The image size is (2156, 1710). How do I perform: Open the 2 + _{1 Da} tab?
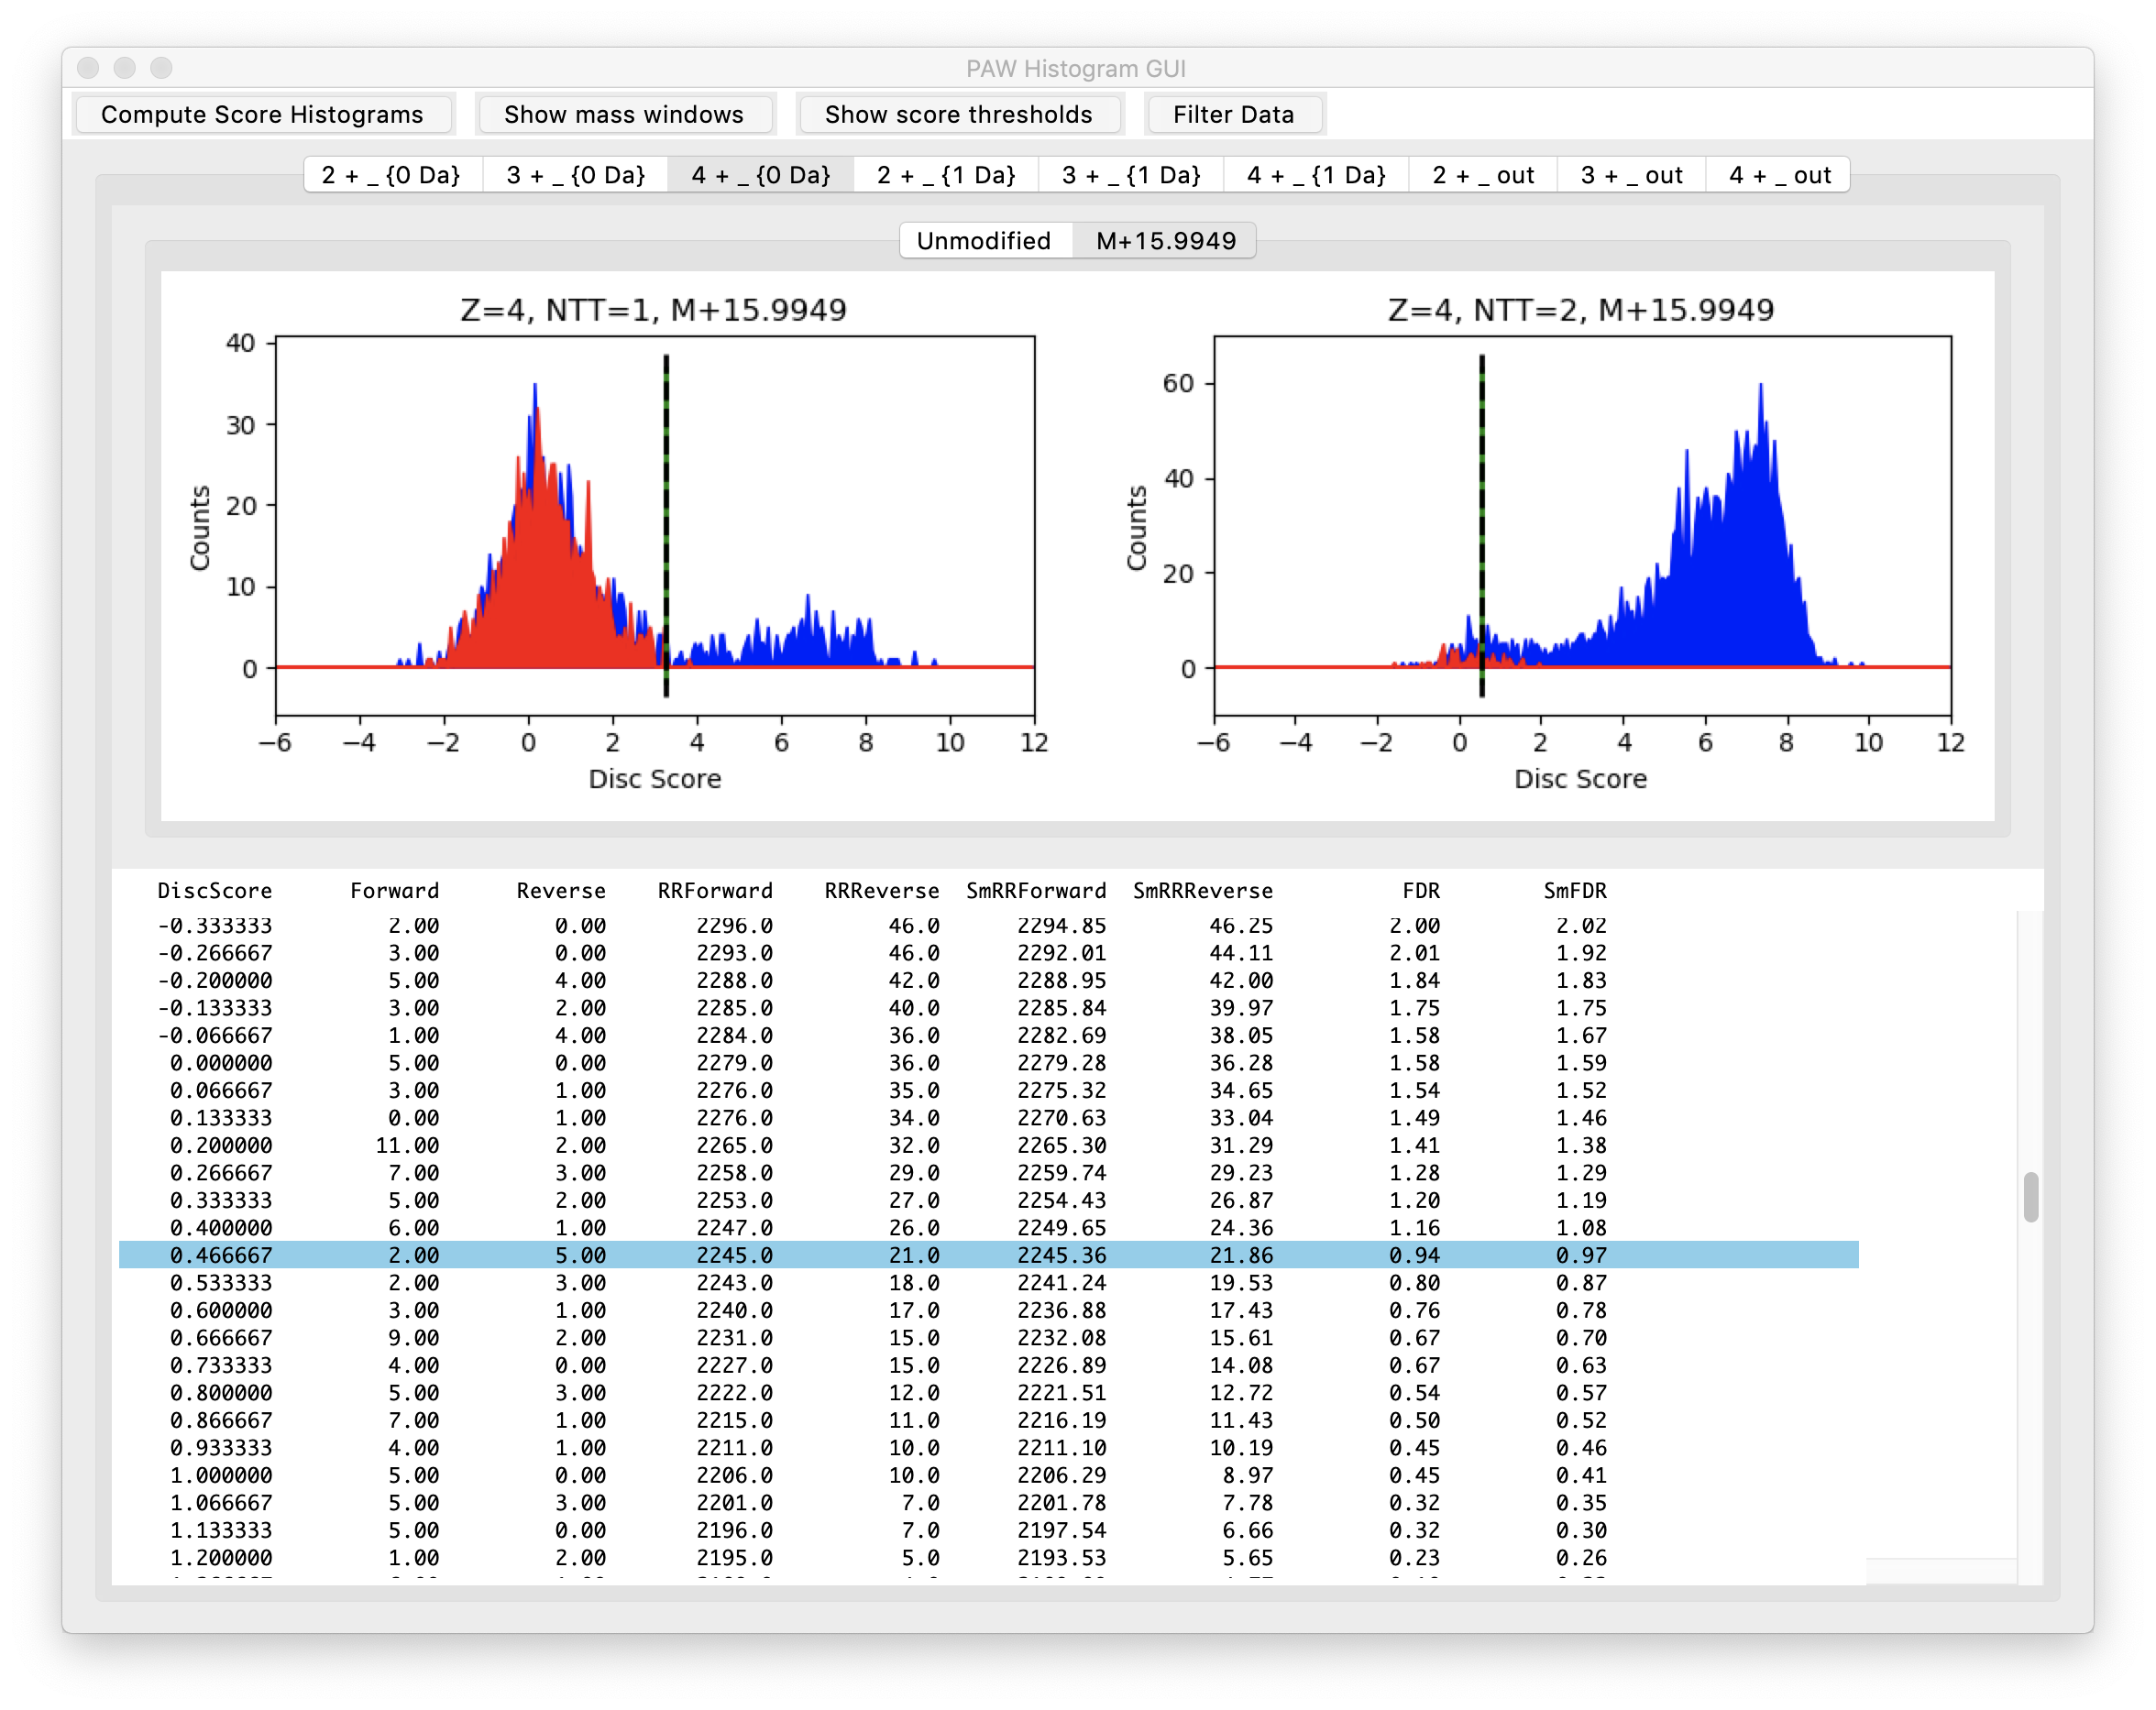click(946, 175)
